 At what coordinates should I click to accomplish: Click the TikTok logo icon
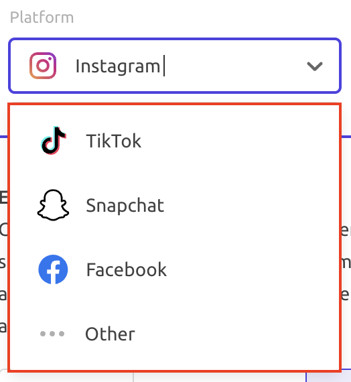(53, 141)
